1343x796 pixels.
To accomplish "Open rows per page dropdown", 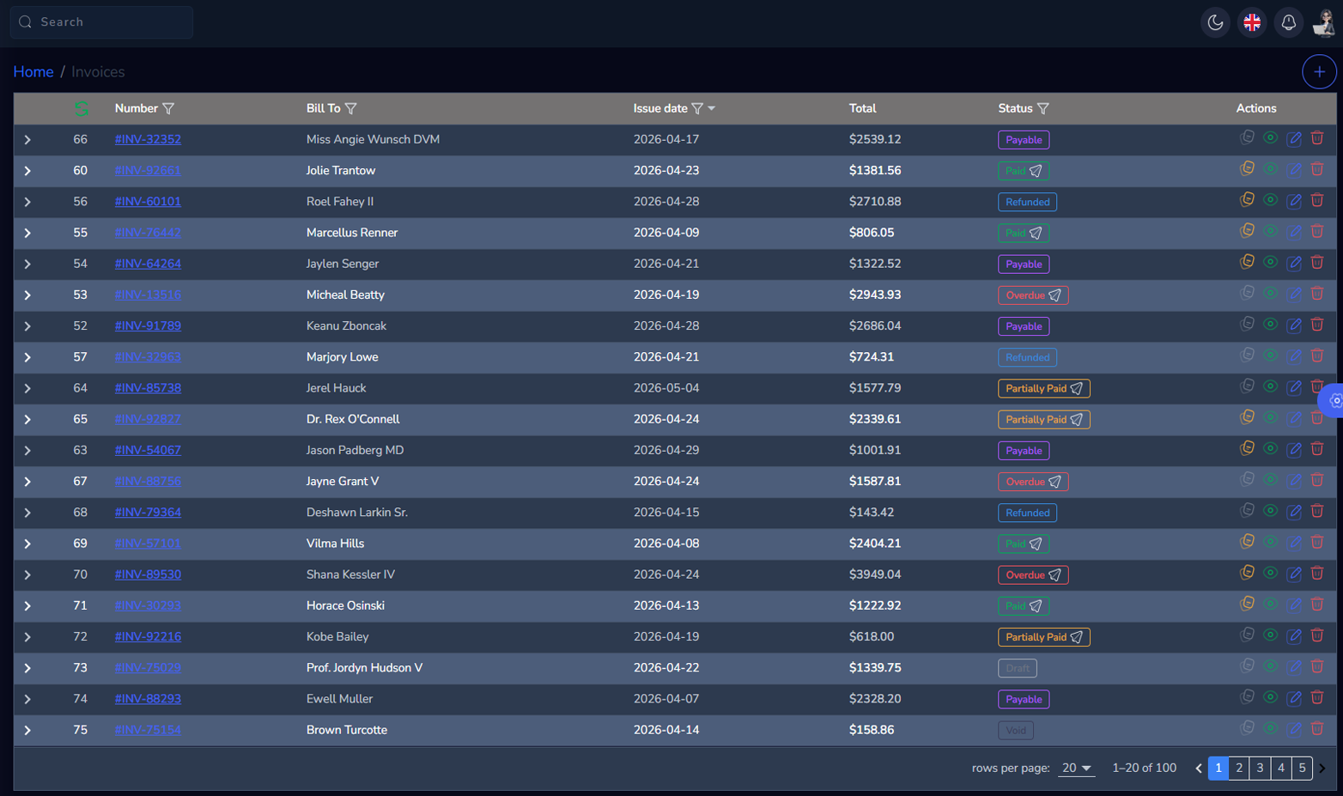I will tap(1076, 768).
